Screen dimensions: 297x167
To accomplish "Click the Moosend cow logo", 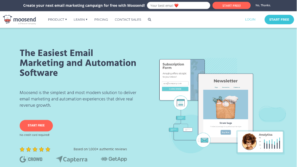I will (x=19, y=20).
